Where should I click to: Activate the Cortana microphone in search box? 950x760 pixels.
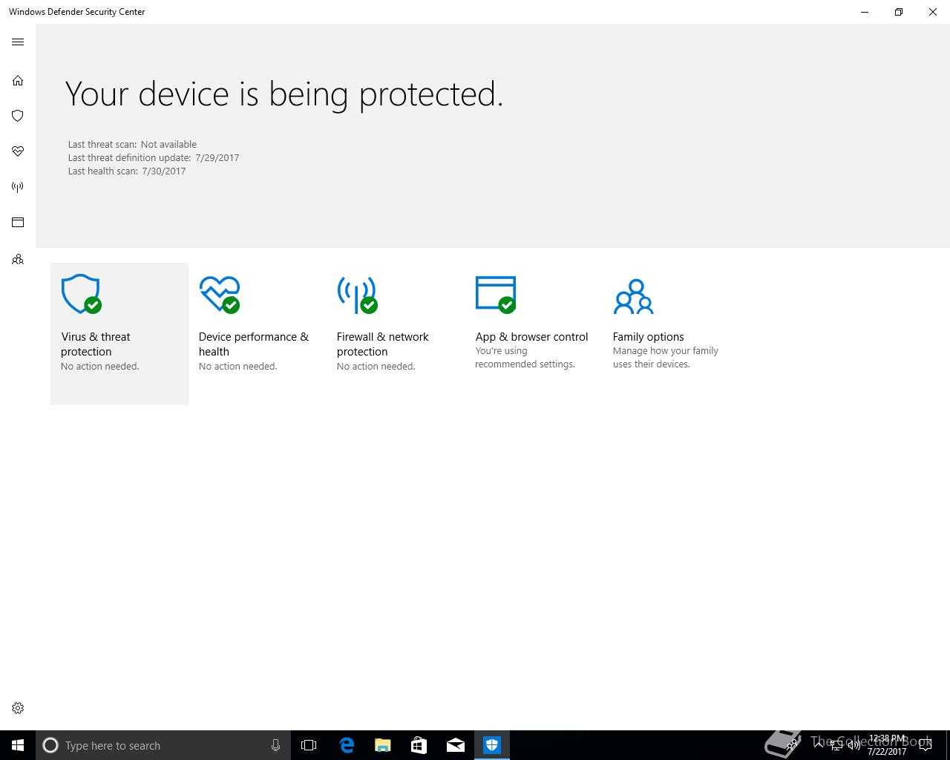click(x=275, y=745)
